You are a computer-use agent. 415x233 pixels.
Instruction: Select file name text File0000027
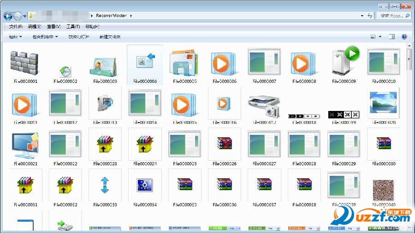264,164
